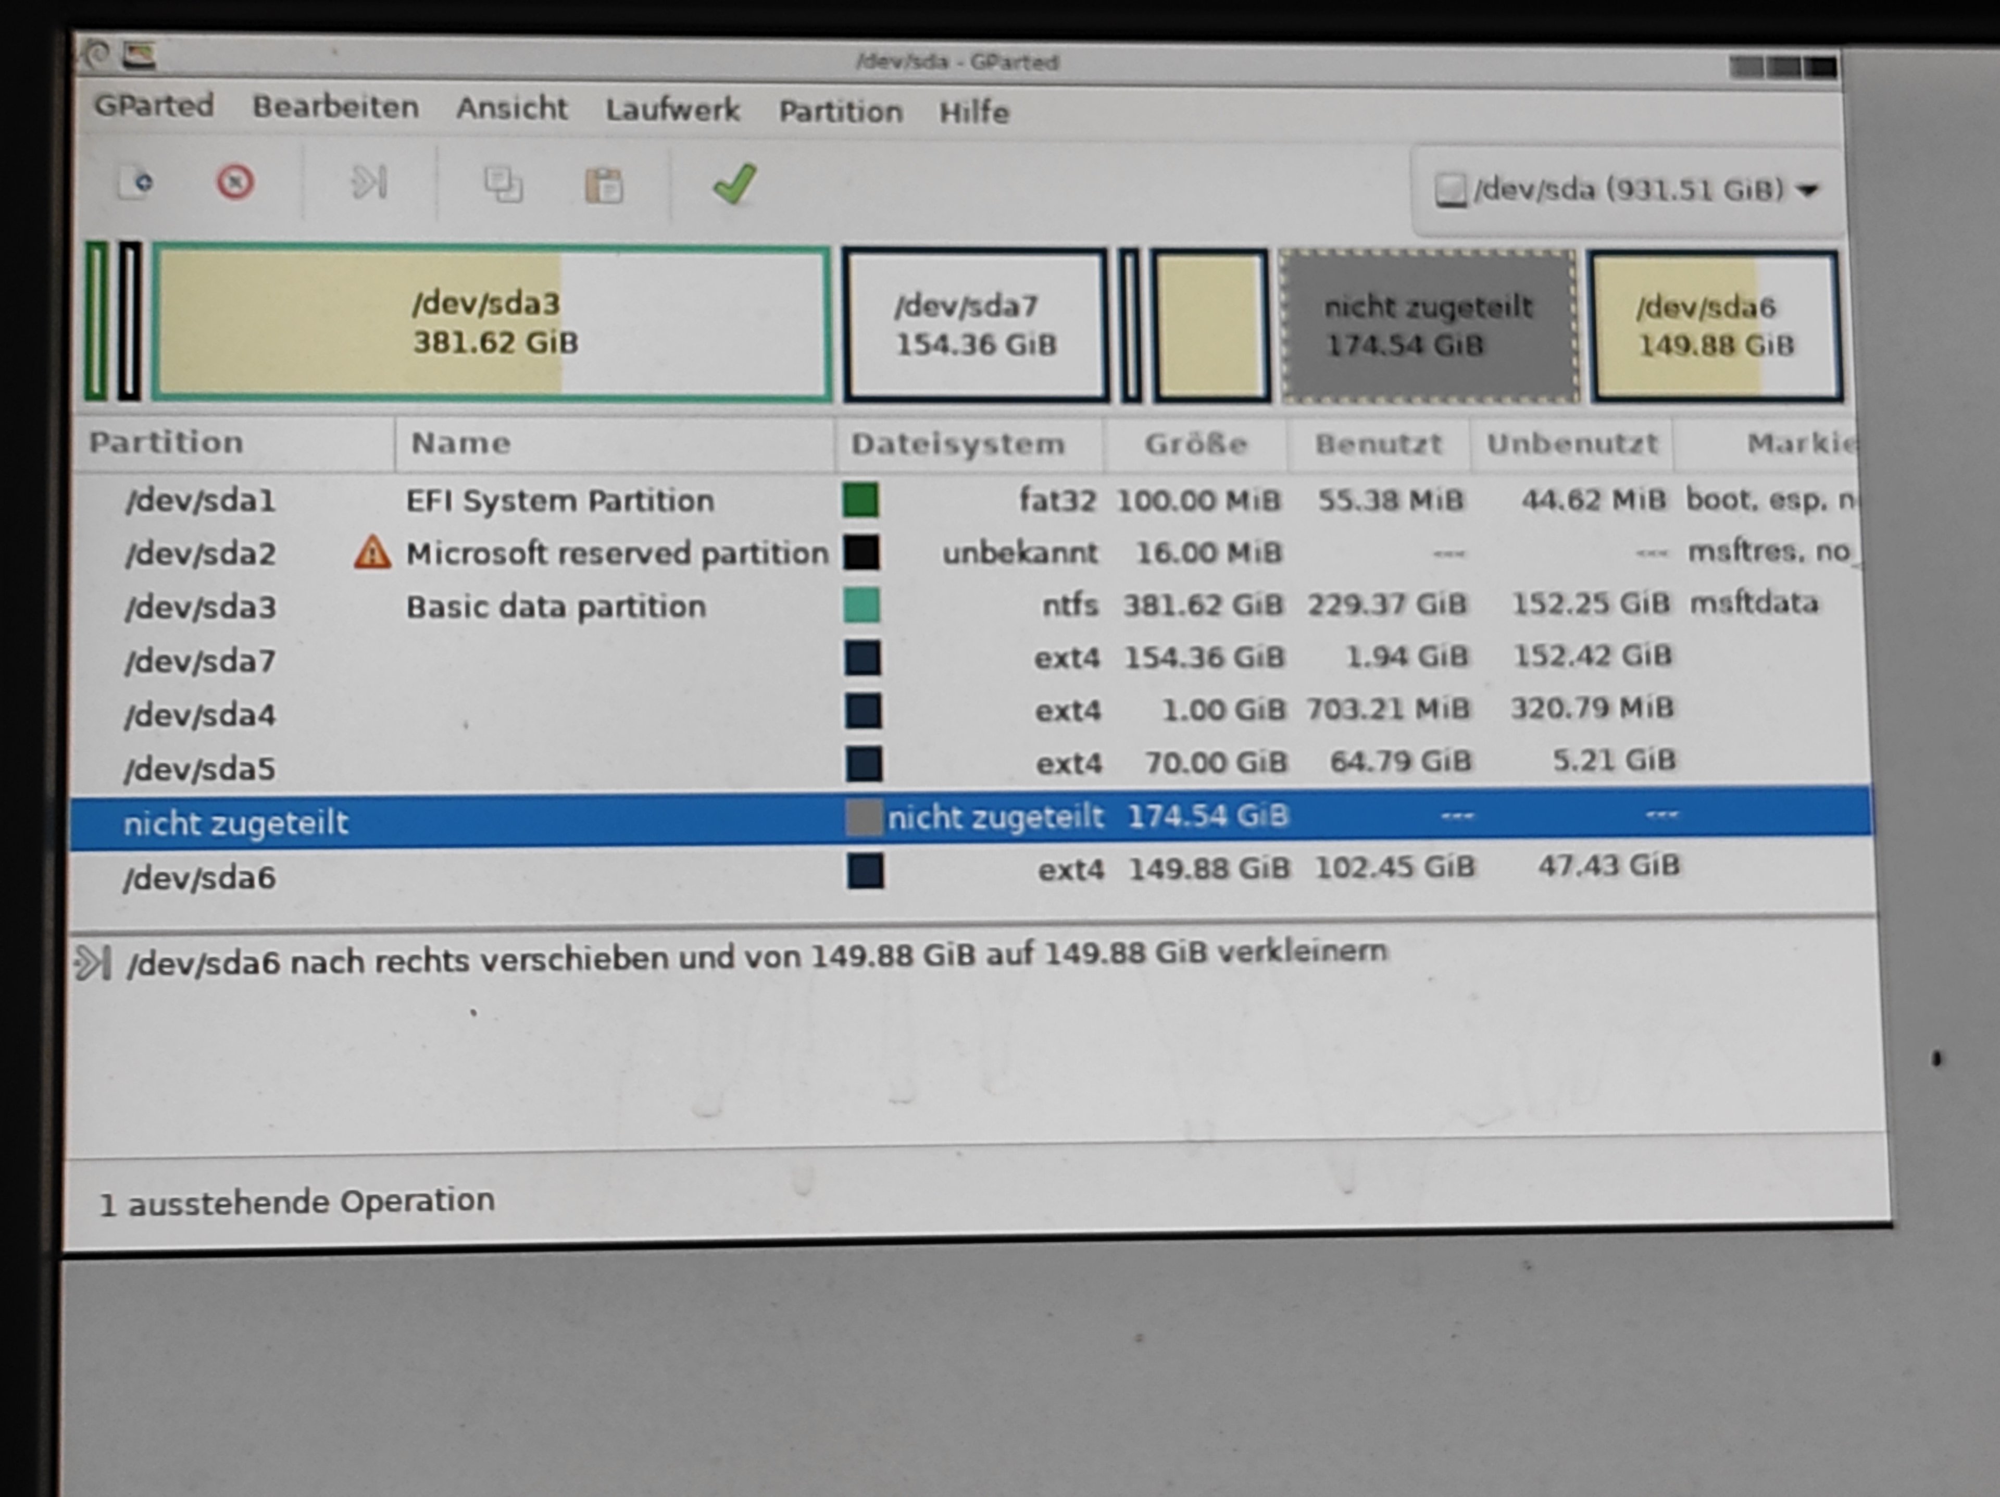Apply all operations with green checkmark
The width and height of the screenshot is (2000, 1497).
point(734,184)
